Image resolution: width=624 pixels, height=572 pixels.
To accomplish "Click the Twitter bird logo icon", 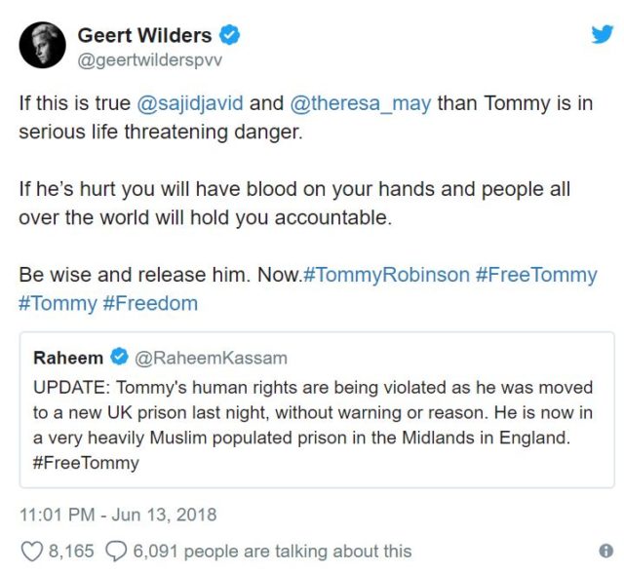I will tap(603, 33).
